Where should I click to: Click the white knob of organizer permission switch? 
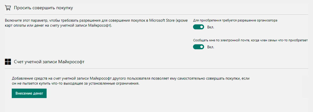pyautogui.click(x=201, y=27)
